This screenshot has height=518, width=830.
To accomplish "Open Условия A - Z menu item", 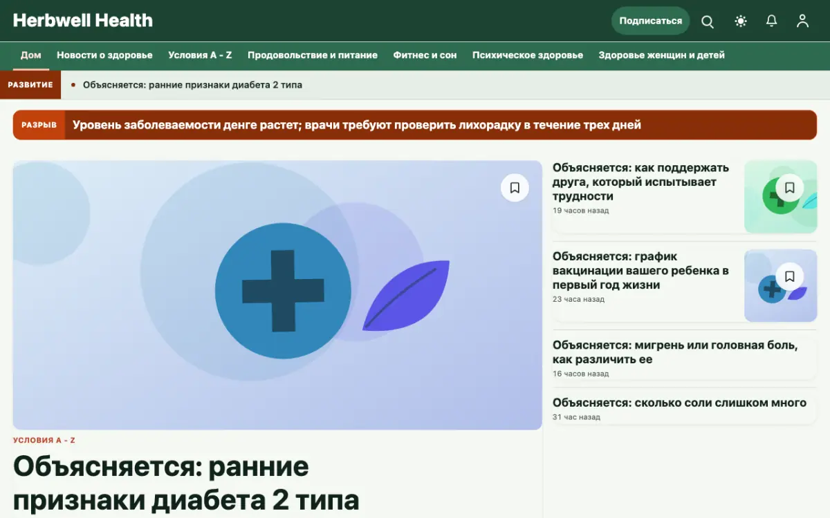I will click(200, 55).
